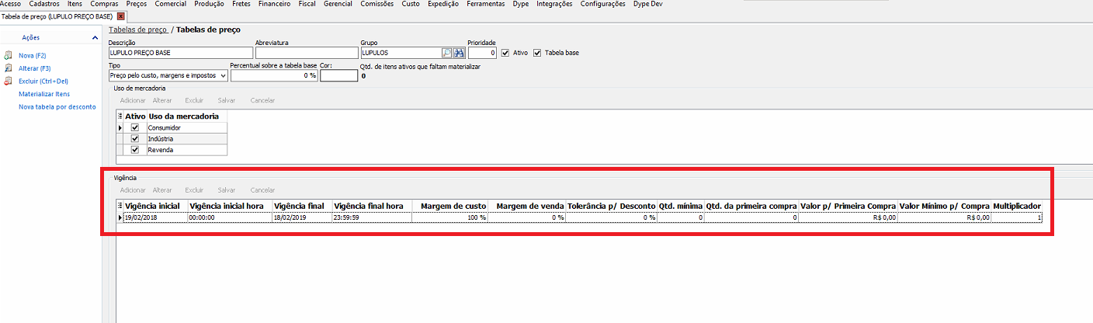
Task: Open the Dype menu
Action: [x=522, y=4]
